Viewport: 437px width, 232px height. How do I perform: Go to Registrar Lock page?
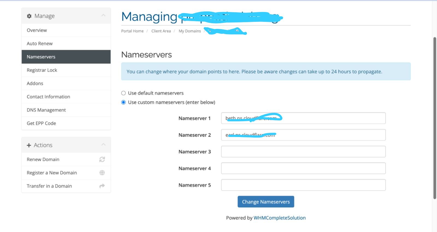point(42,70)
